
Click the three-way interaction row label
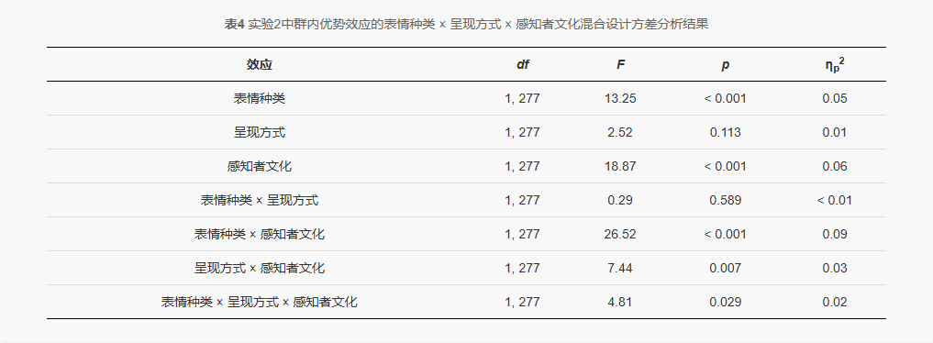click(260, 302)
